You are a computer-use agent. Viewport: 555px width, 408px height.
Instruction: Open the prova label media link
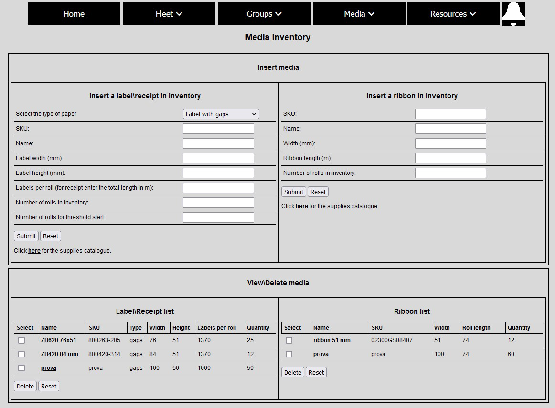pyautogui.click(x=49, y=368)
